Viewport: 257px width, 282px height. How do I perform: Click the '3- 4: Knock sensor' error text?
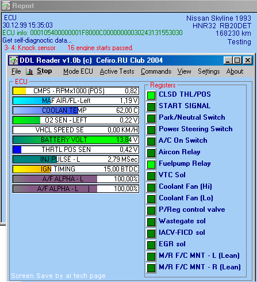click(30, 48)
